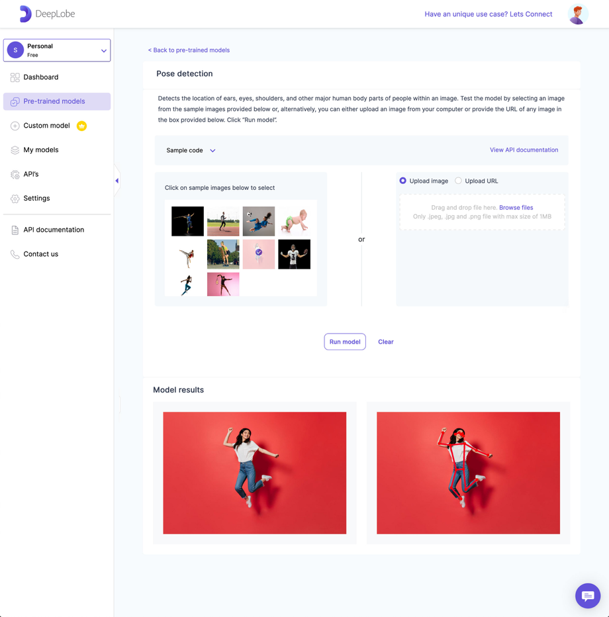
Task: Deselect the checked ballerina sample image
Action: coord(259,254)
